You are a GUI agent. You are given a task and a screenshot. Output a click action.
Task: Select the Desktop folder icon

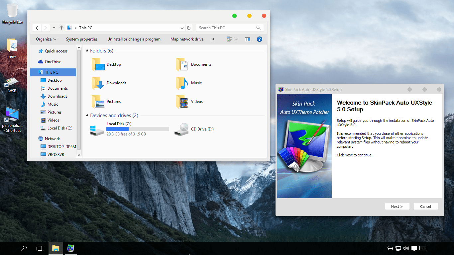[98, 65]
